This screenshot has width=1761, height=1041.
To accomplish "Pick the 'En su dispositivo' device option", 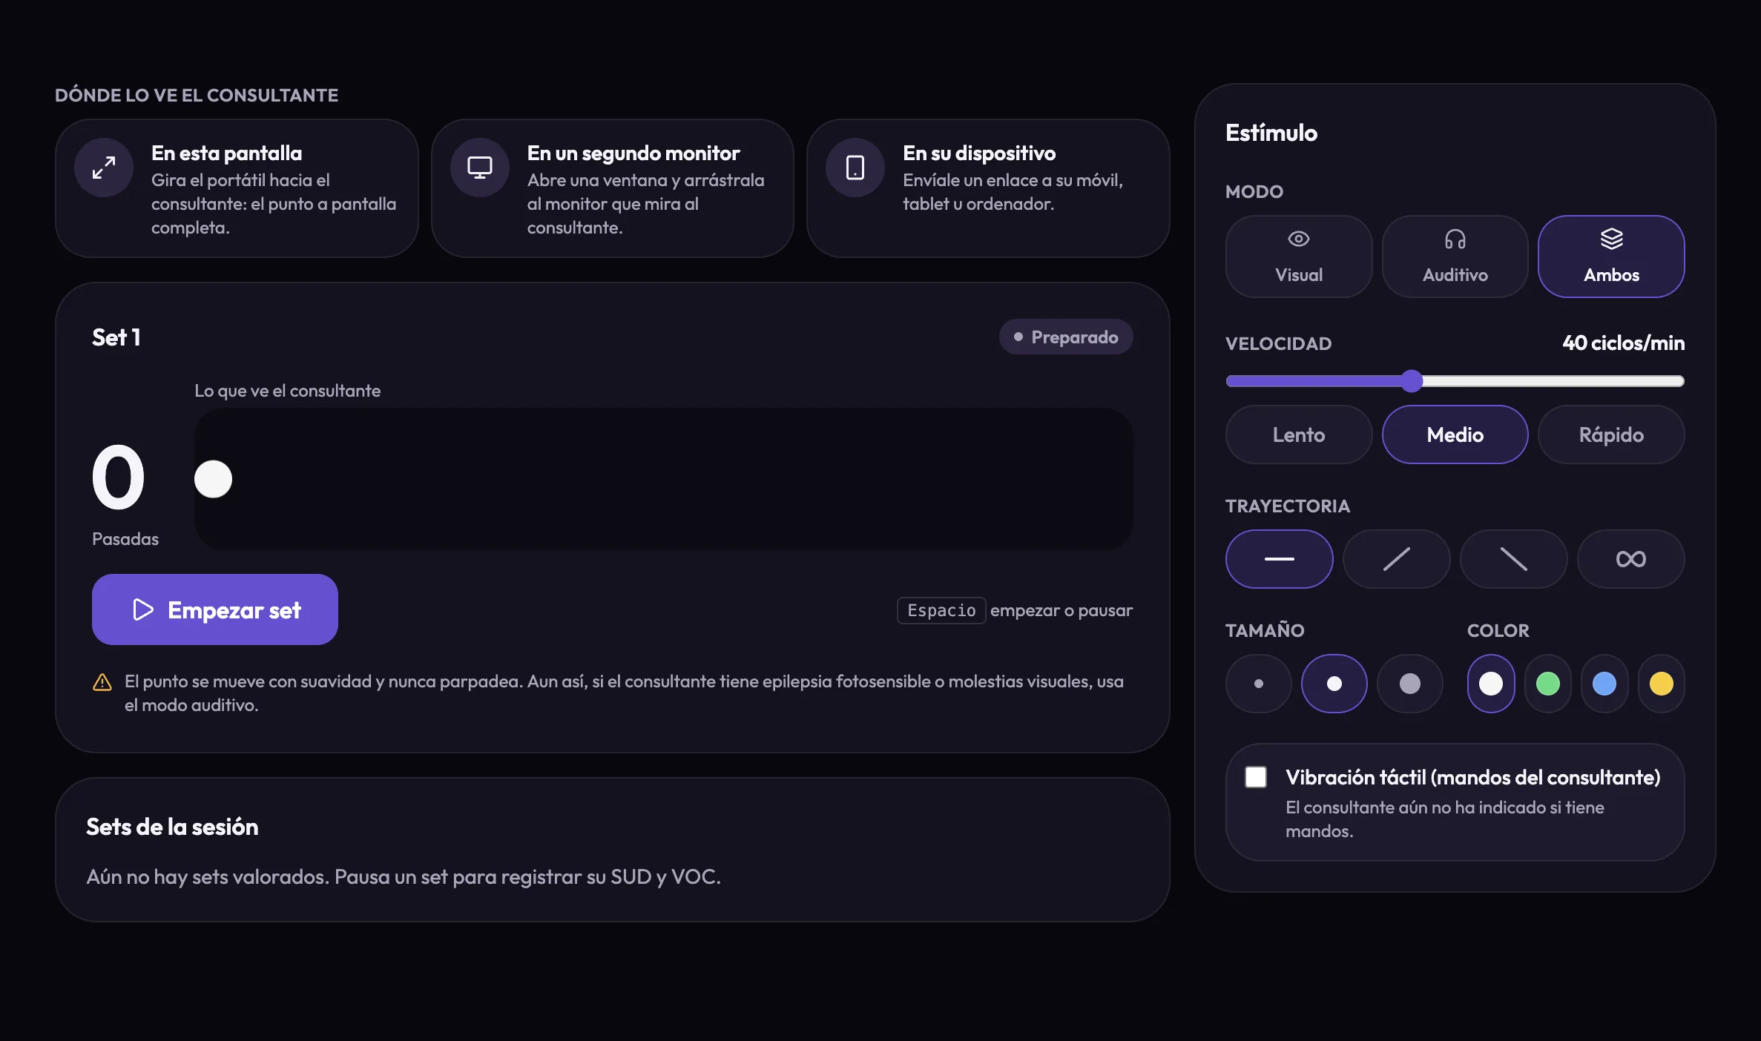I will tap(988, 188).
